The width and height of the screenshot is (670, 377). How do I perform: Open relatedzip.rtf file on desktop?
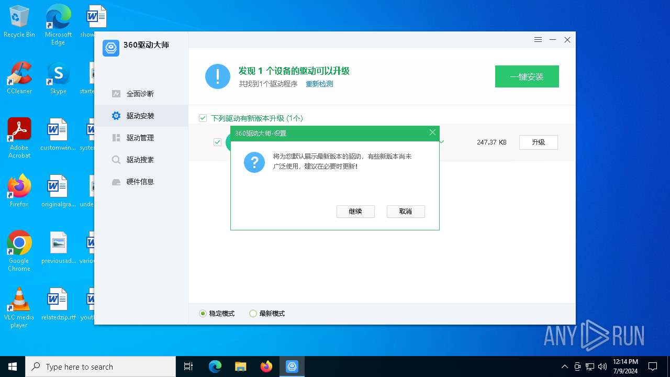pos(58,304)
